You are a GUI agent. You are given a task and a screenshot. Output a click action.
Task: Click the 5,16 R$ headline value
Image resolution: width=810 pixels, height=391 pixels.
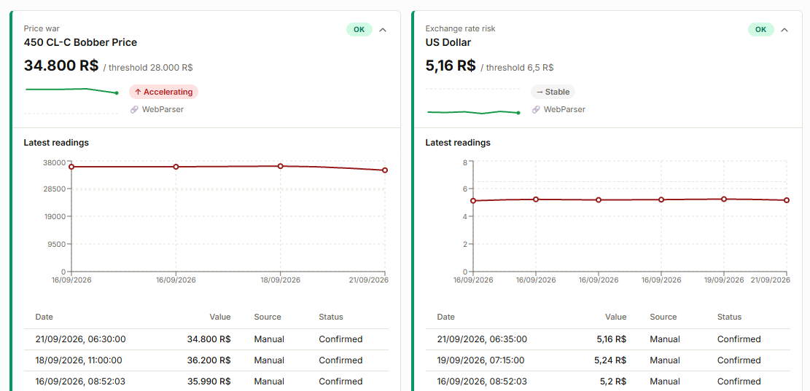[x=451, y=66]
